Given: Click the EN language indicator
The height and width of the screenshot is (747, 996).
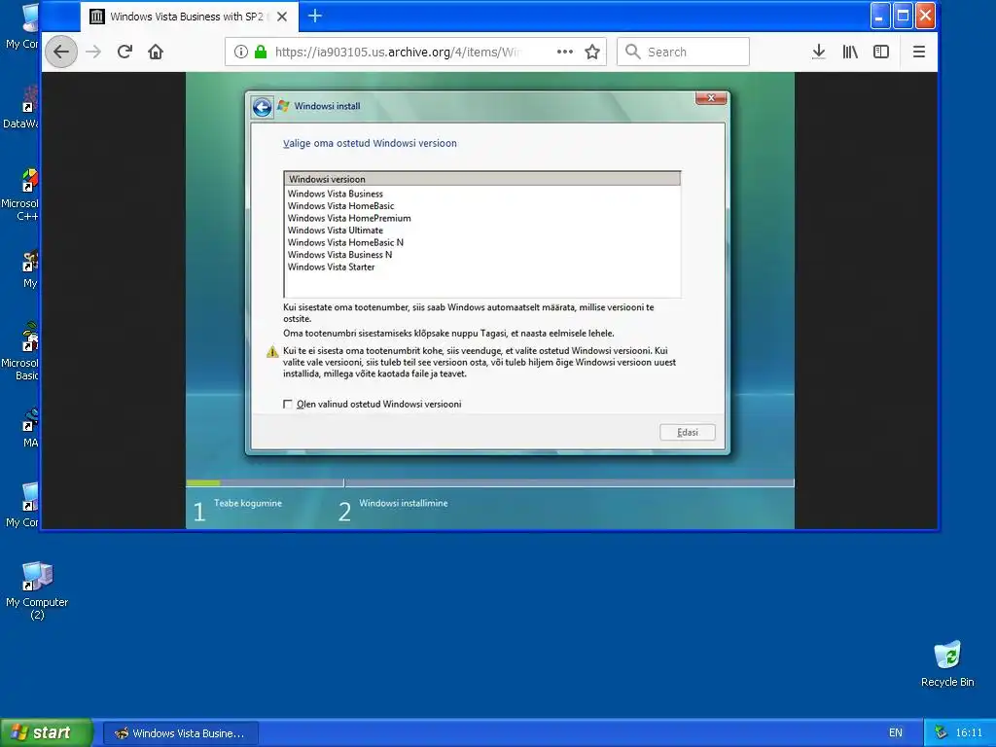Looking at the screenshot, I should (x=895, y=733).
